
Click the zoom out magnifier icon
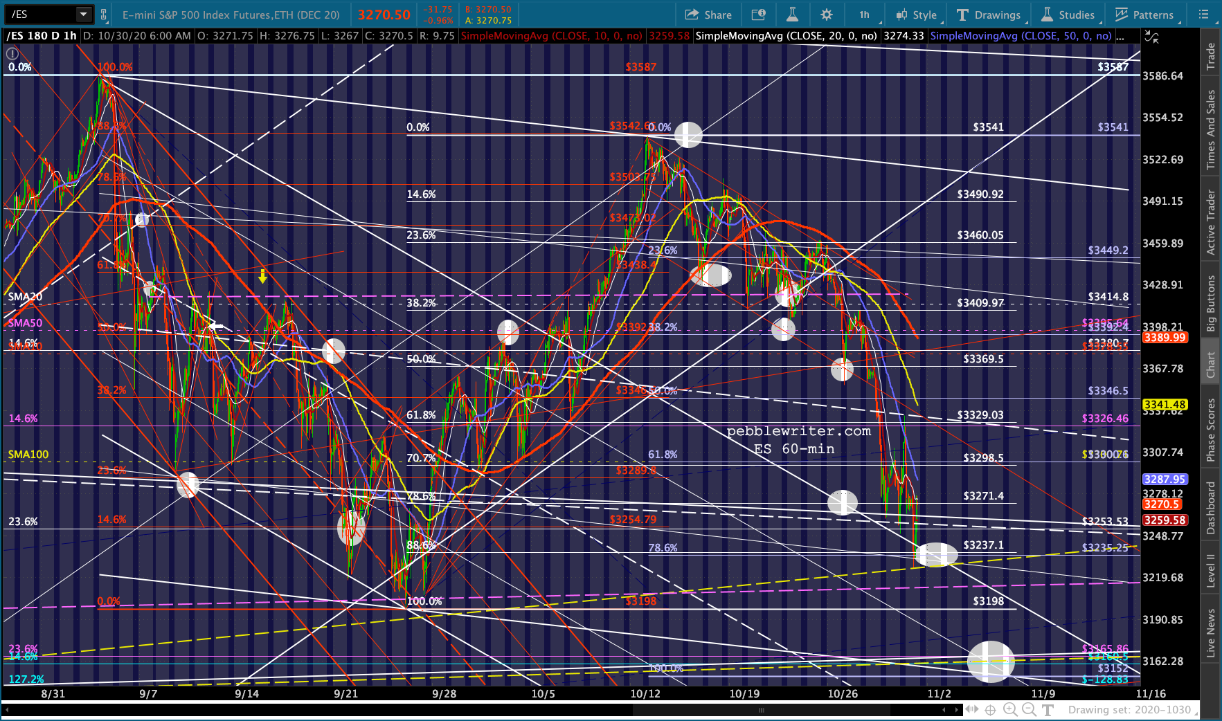1029,710
